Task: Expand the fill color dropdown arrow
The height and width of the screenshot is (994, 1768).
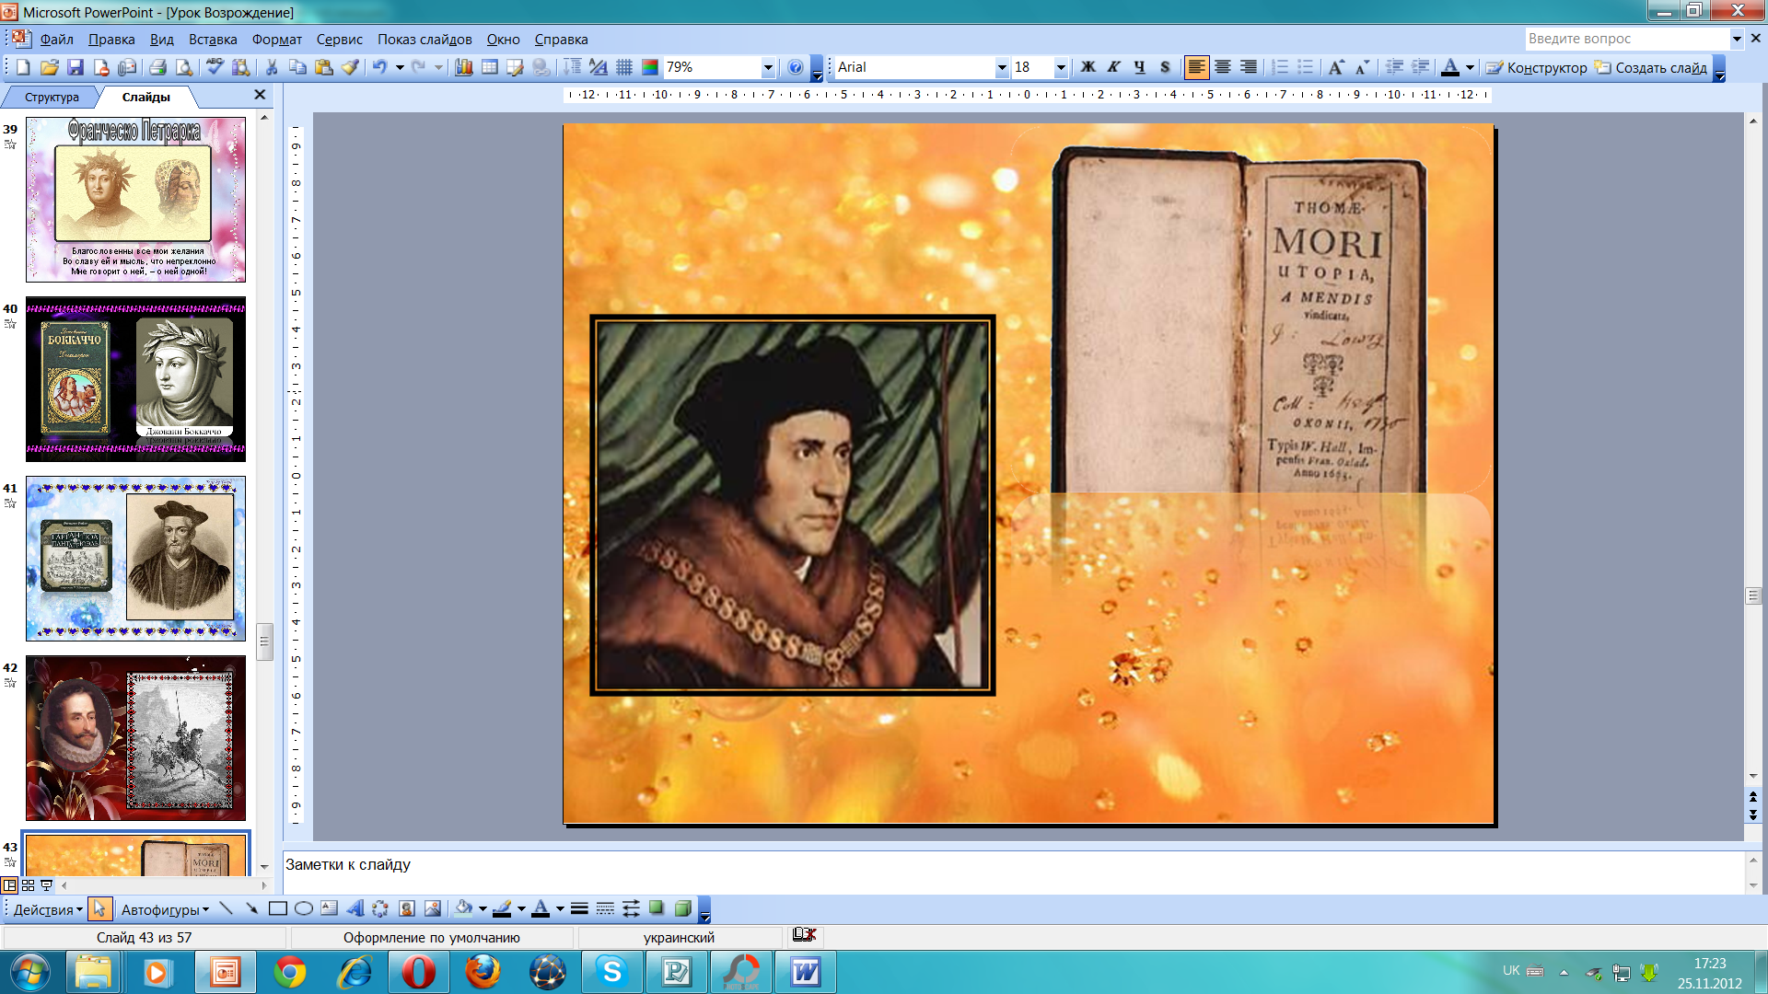Action: [x=483, y=909]
